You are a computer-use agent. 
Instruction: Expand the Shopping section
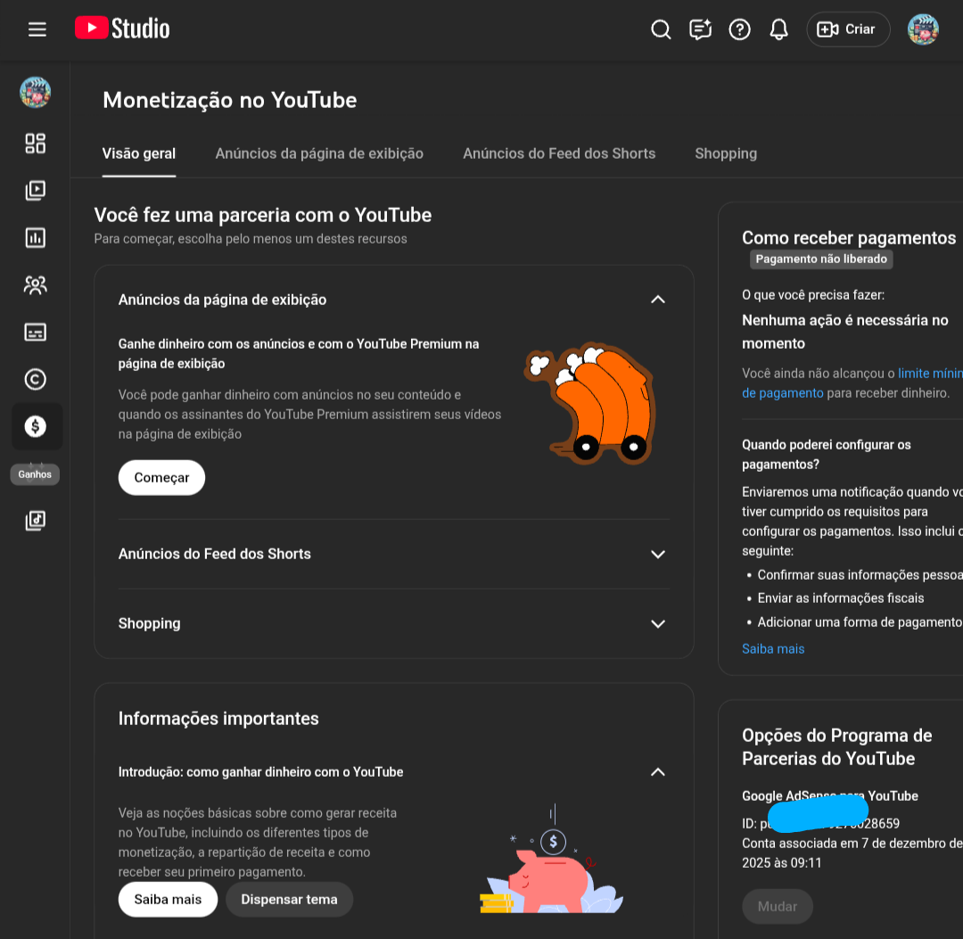coord(657,623)
